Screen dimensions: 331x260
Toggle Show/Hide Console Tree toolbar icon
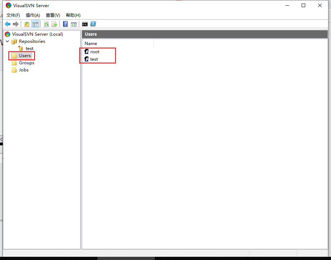[35, 24]
